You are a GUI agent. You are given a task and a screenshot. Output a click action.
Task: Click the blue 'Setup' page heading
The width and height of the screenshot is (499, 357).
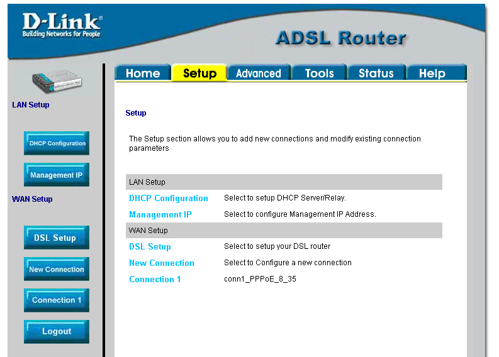click(135, 113)
